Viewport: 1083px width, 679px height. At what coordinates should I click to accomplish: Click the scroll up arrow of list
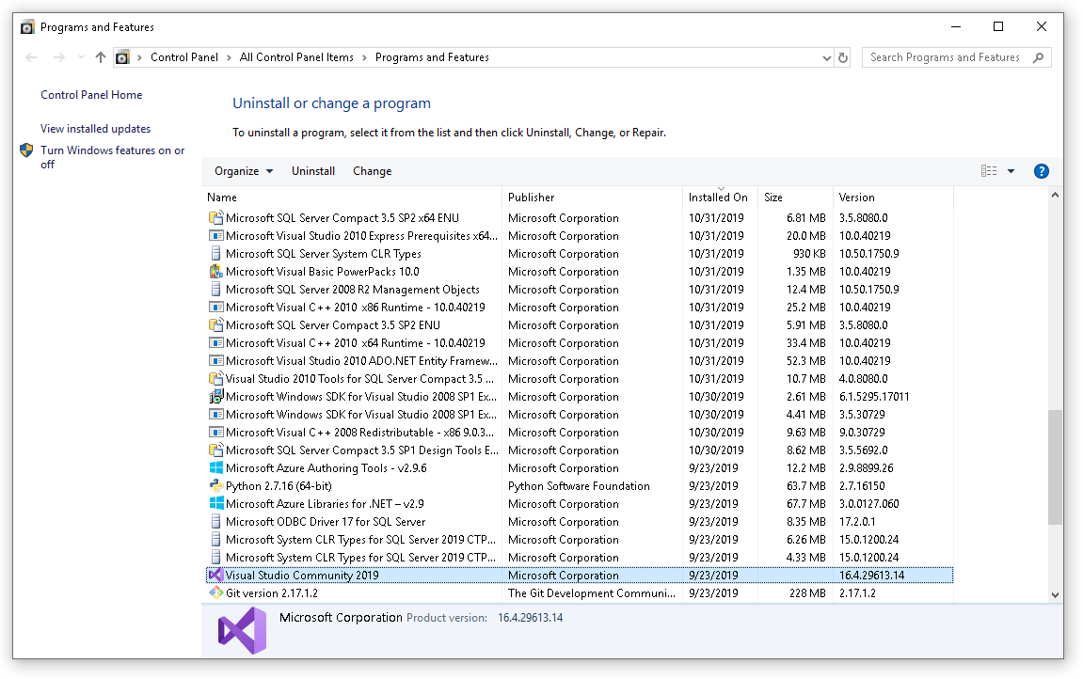[x=1055, y=196]
